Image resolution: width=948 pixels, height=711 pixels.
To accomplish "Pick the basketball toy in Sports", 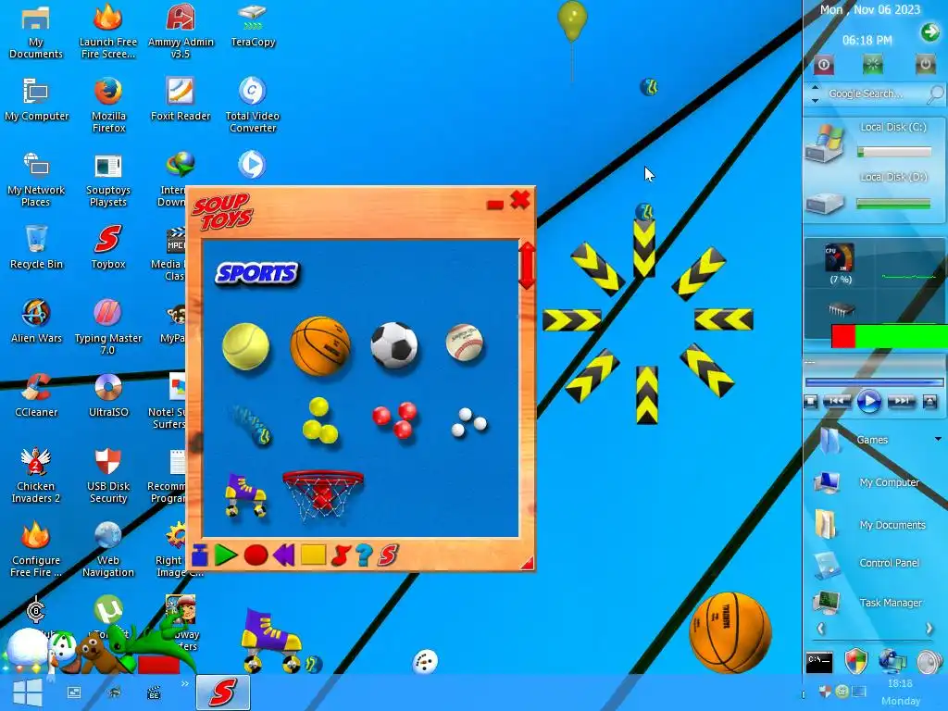I will pos(319,346).
